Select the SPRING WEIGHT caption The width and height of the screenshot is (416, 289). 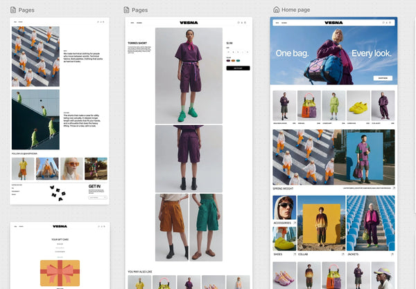coord(283,189)
